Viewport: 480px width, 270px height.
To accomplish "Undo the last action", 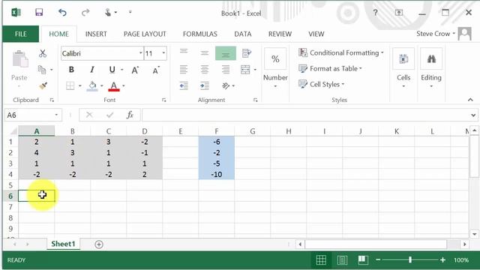I will coord(62,12).
